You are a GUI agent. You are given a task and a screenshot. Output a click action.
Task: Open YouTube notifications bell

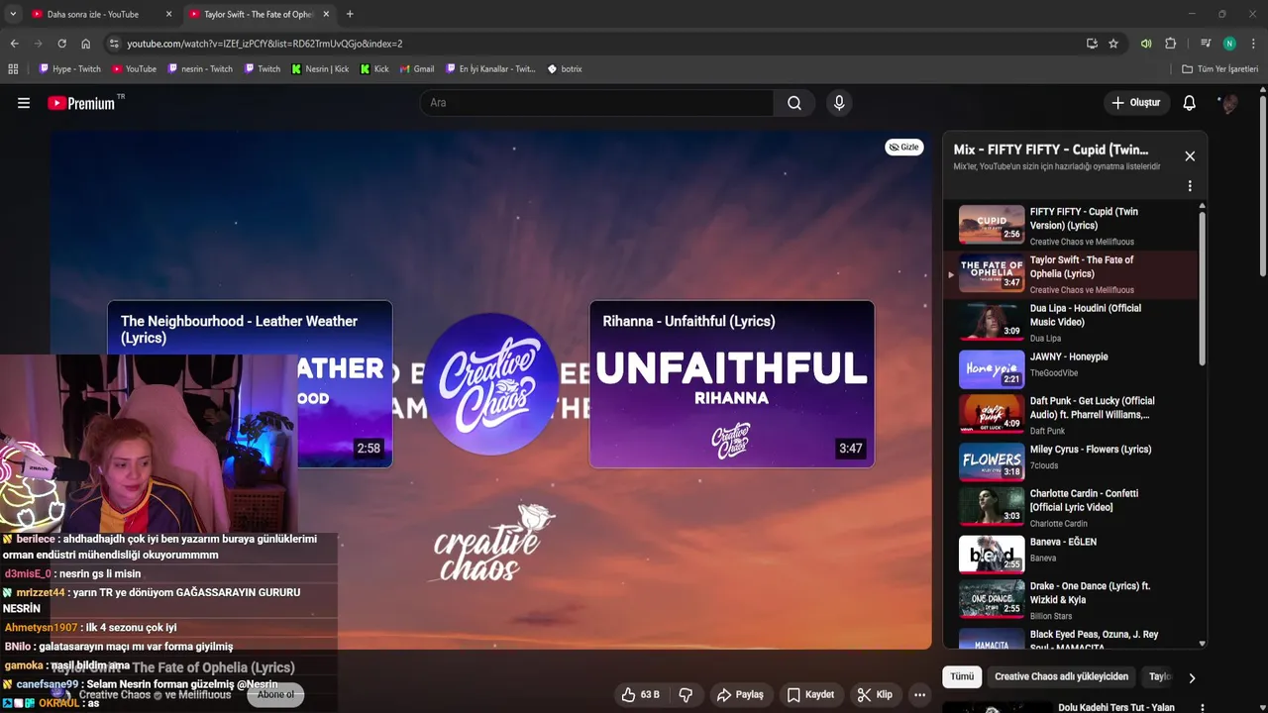coord(1190,103)
